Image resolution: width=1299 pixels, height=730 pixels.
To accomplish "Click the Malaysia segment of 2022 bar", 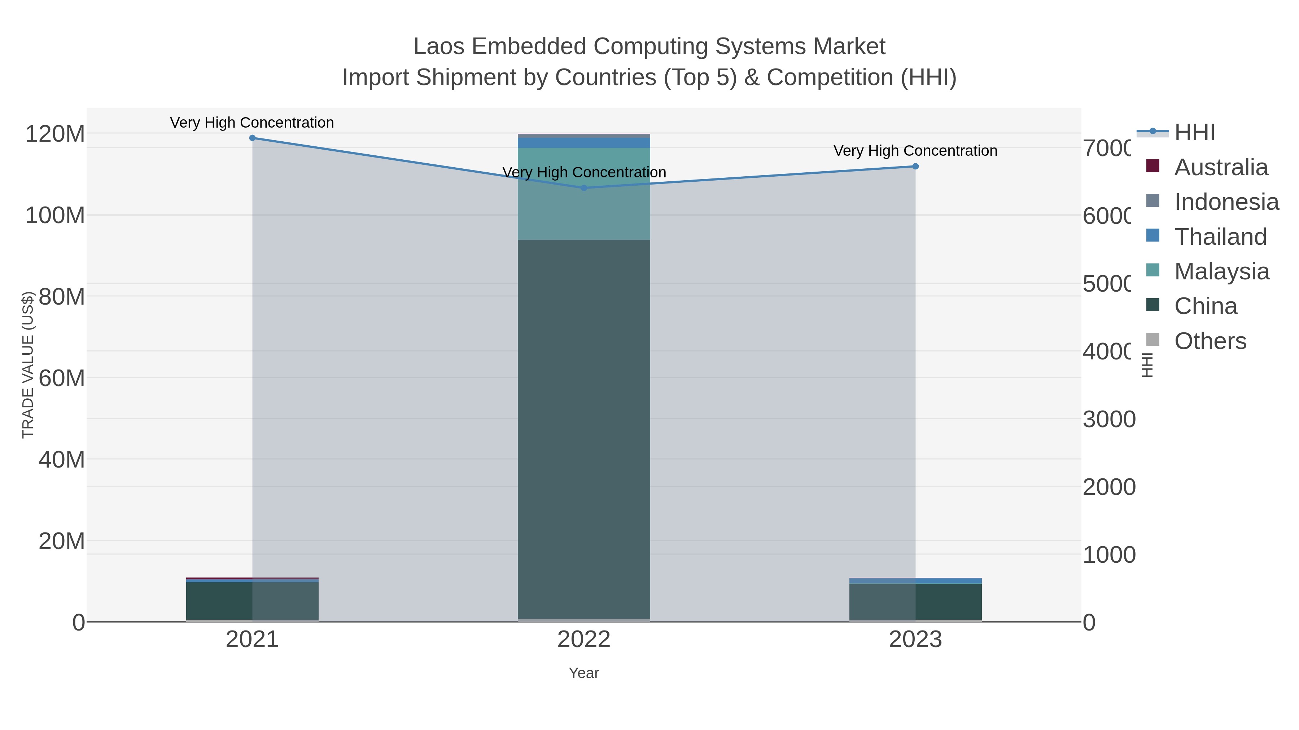I will [584, 194].
